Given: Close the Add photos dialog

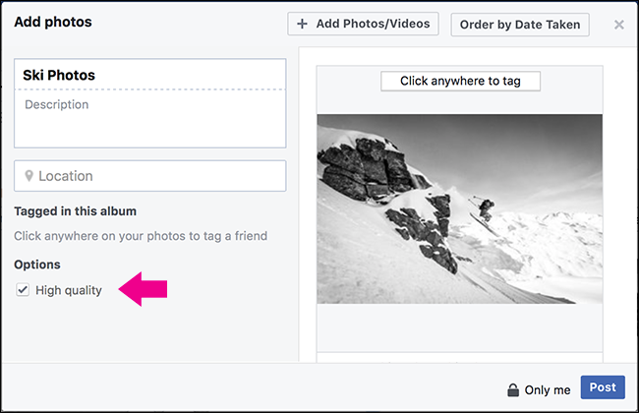Looking at the screenshot, I should tap(618, 25).
